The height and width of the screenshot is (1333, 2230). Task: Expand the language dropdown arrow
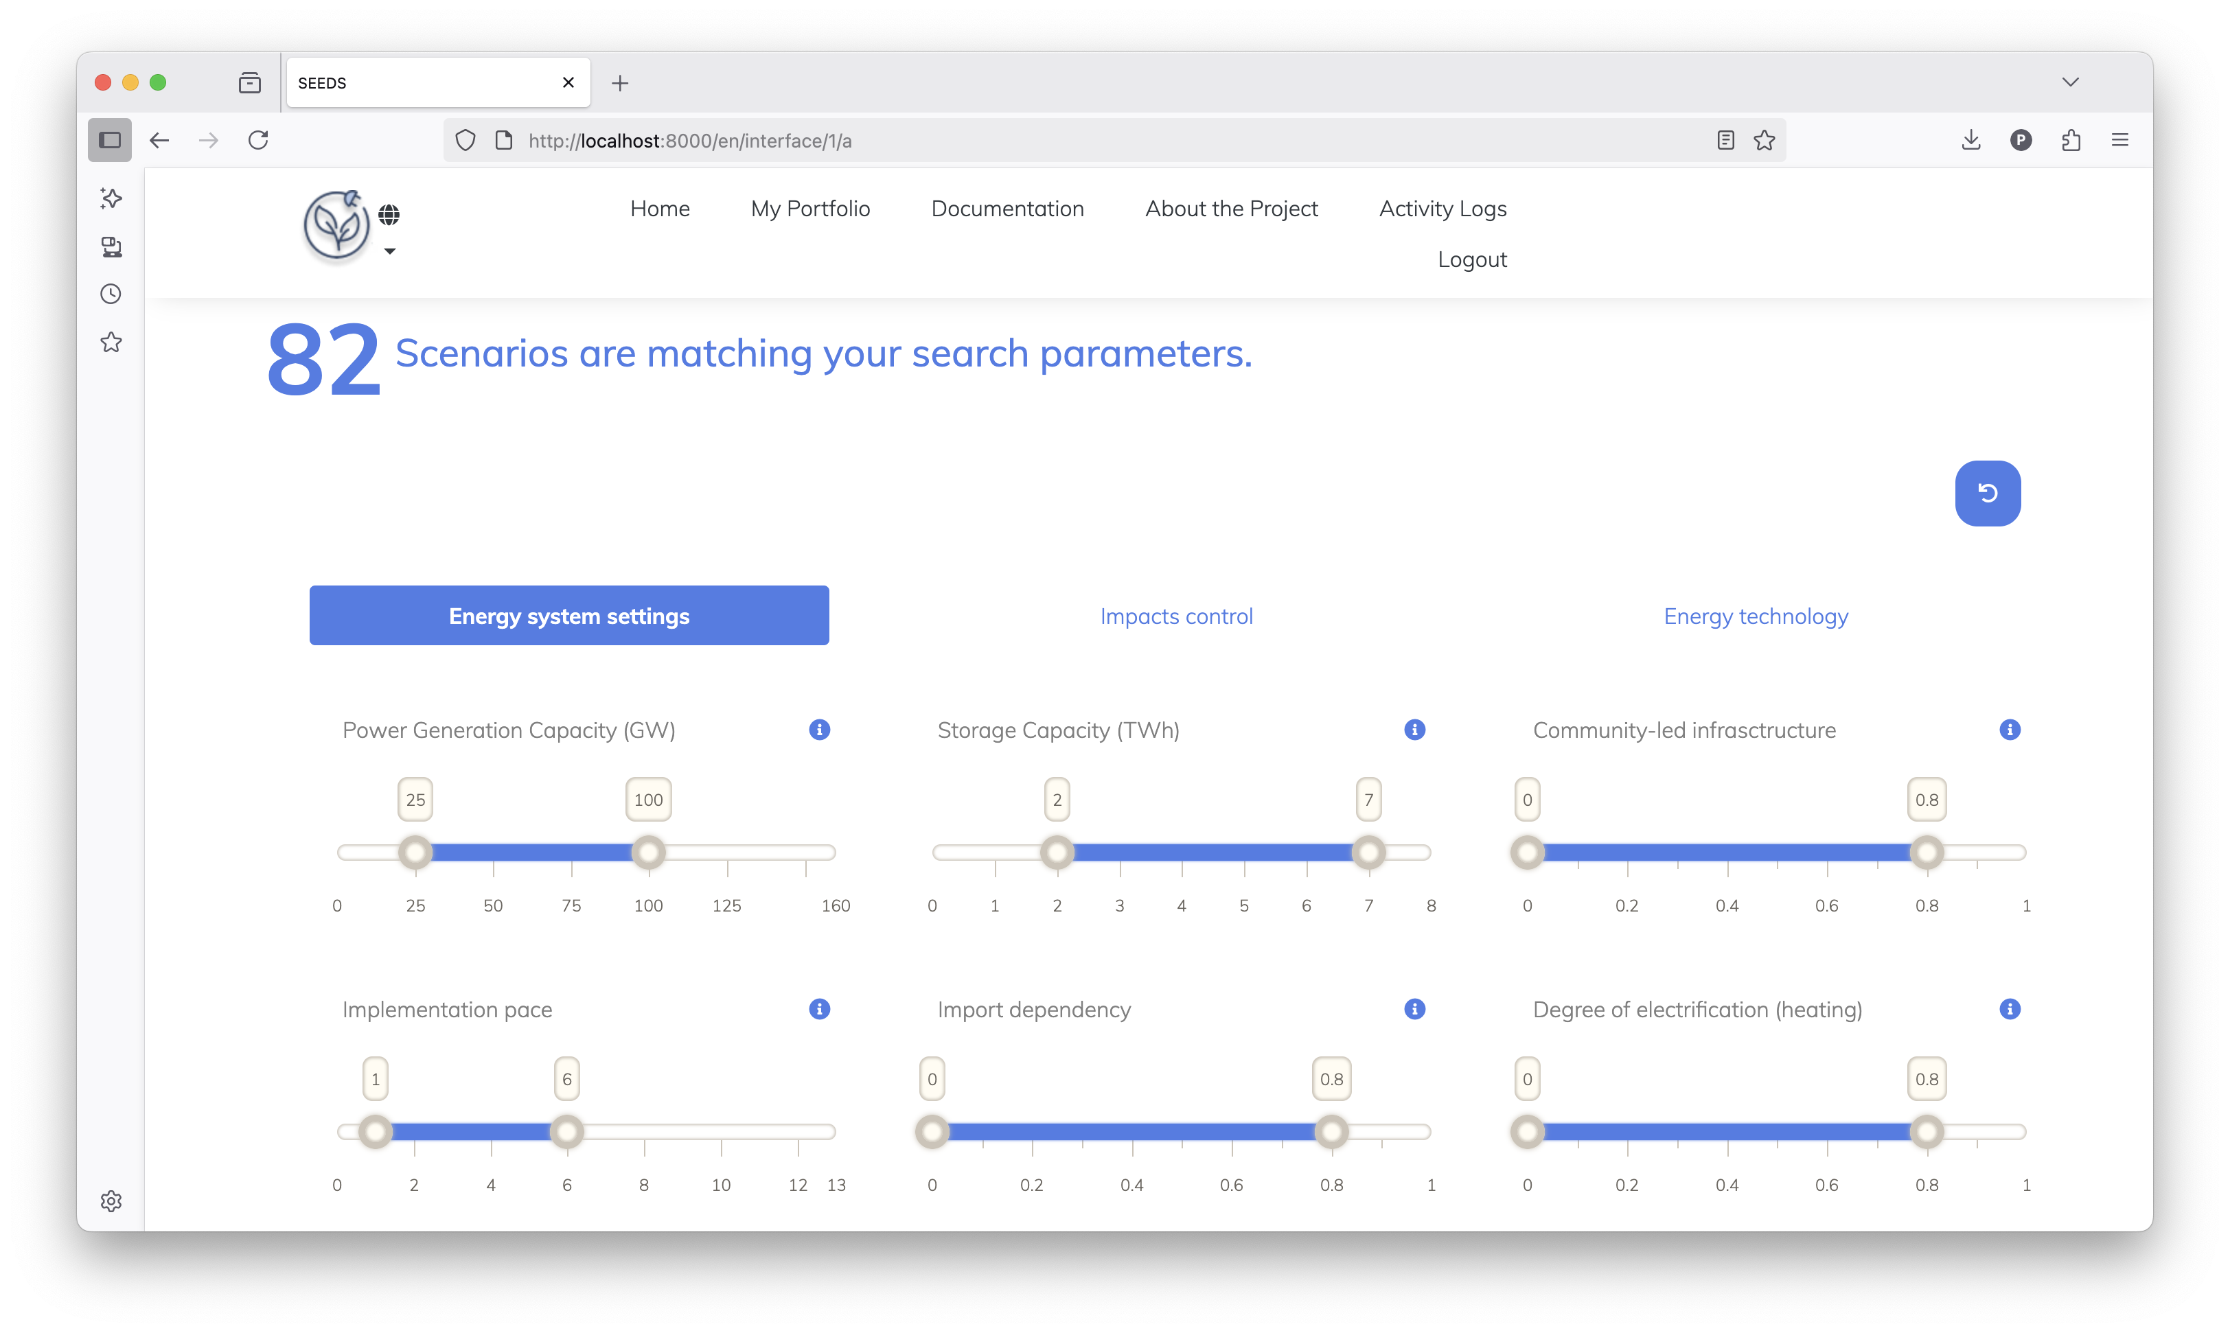pyautogui.click(x=389, y=251)
